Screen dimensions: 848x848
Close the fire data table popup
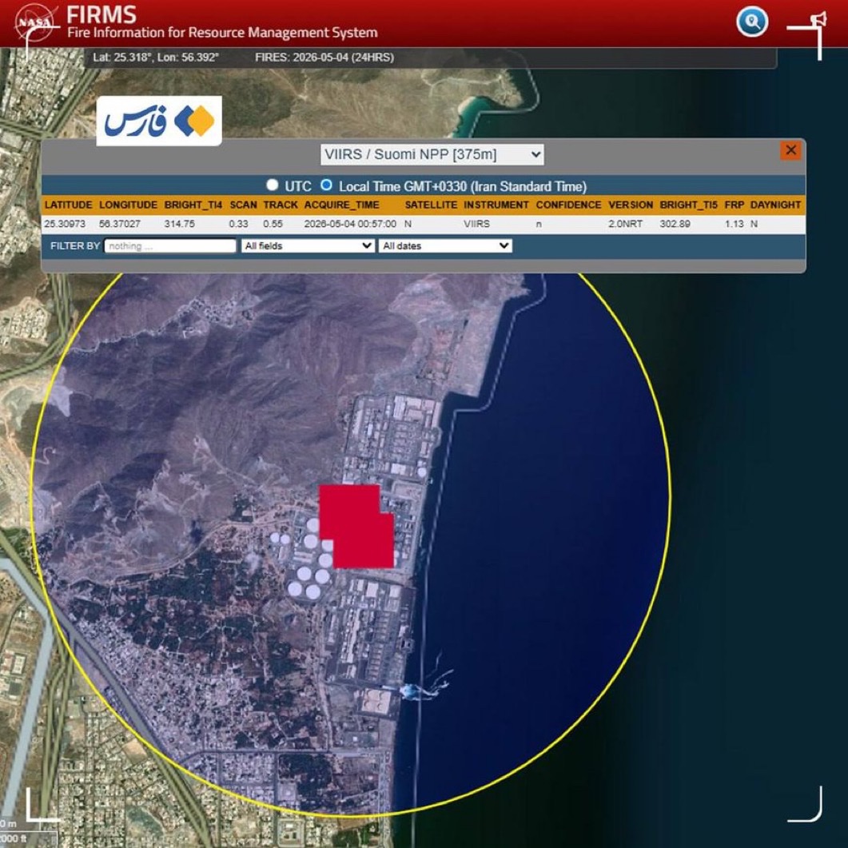coord(790,150)
